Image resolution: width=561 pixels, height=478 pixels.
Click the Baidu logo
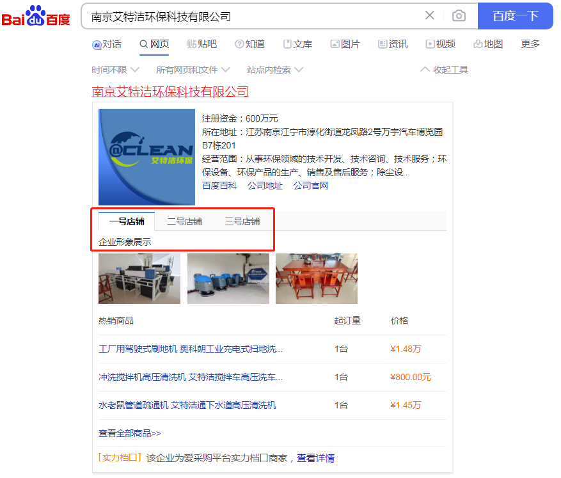[36, 16]
